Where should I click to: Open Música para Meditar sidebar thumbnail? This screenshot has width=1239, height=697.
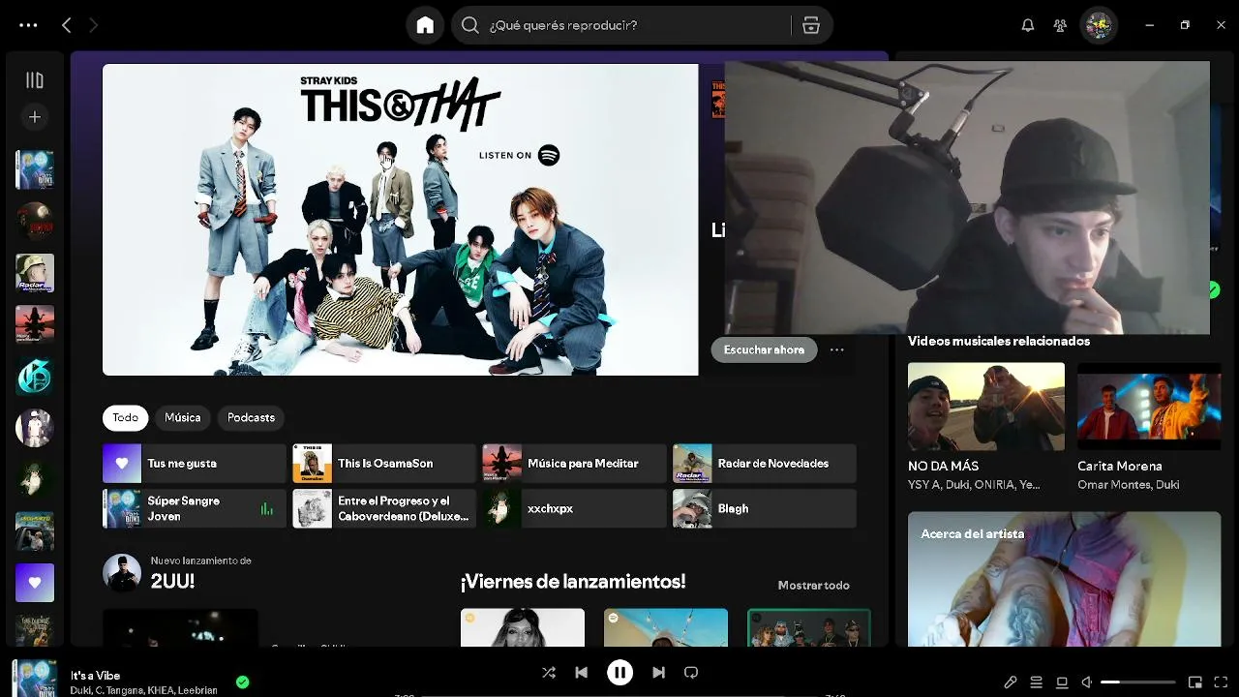point(35,324)
